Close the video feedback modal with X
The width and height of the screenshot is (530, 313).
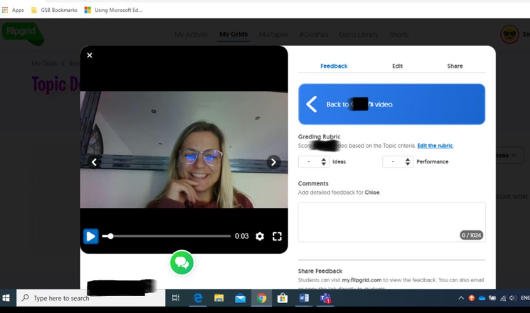[90, 55]
